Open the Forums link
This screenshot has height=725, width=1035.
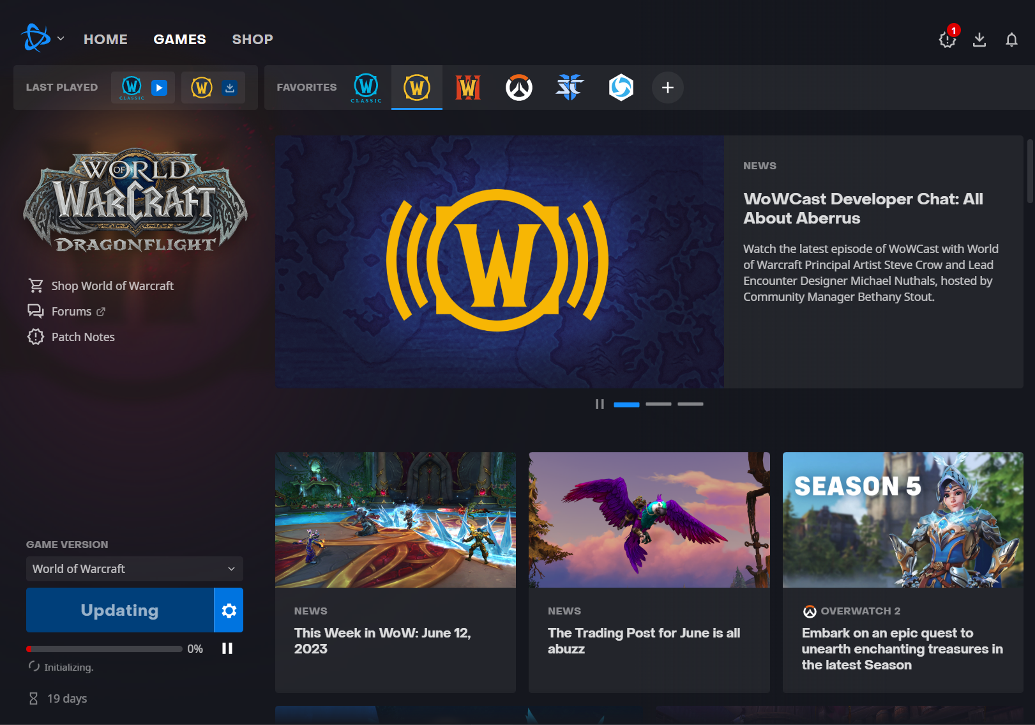72,311
